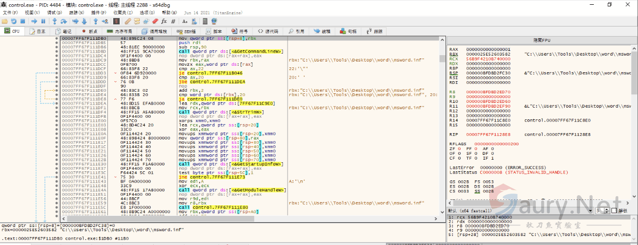638x245 pixels.
Task: Click the open file folder icon
Action: (x=5, y=21)
